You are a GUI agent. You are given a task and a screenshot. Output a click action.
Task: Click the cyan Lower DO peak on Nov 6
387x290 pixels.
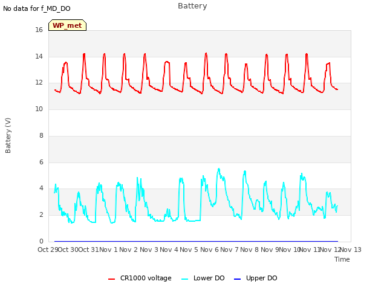[x=219, y=169]
